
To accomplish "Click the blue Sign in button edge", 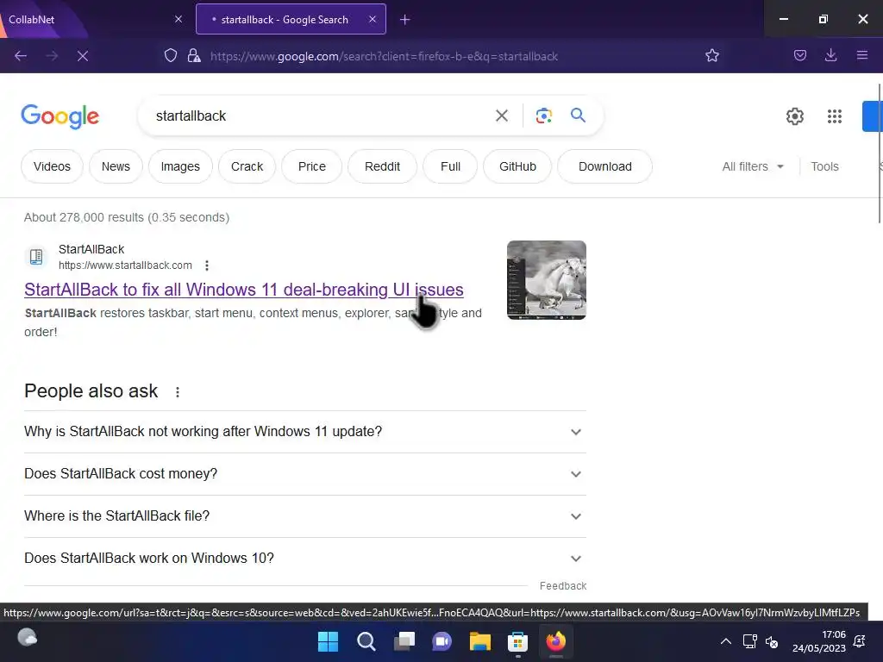I will (x=873, y=116).
